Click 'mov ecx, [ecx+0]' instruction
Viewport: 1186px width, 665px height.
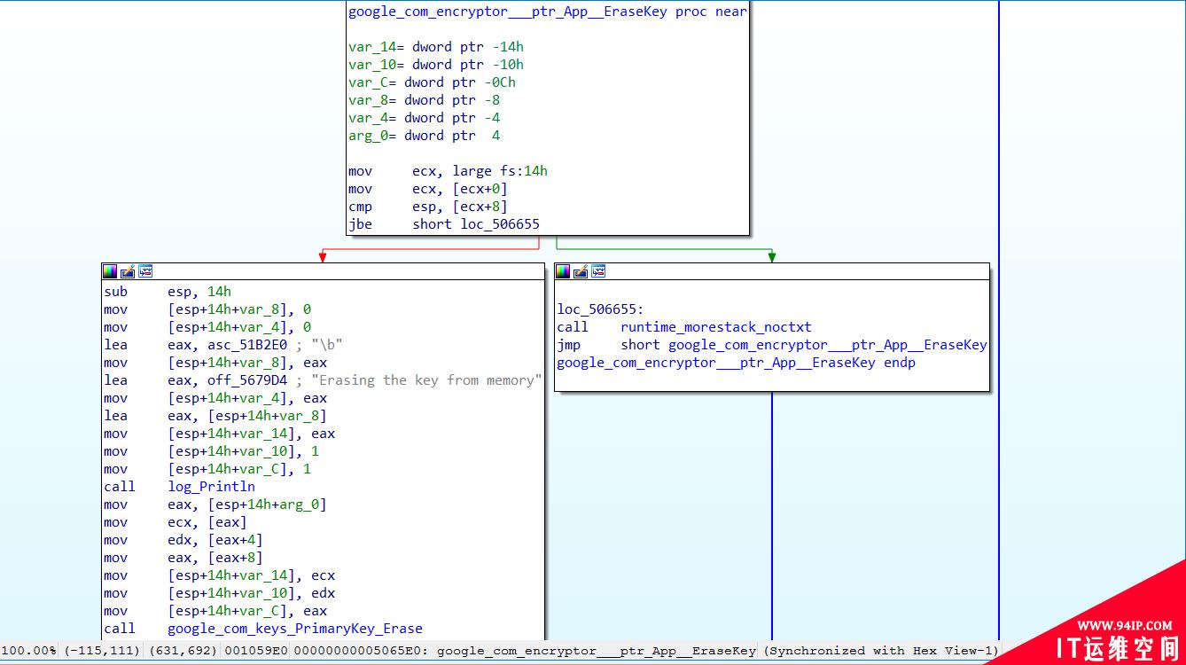click(x=428, y=189)
